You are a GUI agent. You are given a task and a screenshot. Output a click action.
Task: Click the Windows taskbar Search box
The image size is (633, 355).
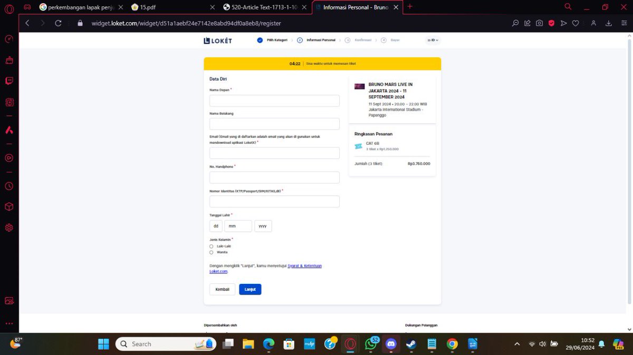click(x=166, y=344)
